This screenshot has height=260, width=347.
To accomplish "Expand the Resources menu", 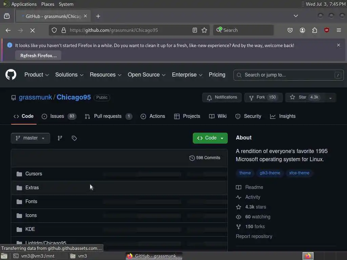I will [x=106, y=75].
